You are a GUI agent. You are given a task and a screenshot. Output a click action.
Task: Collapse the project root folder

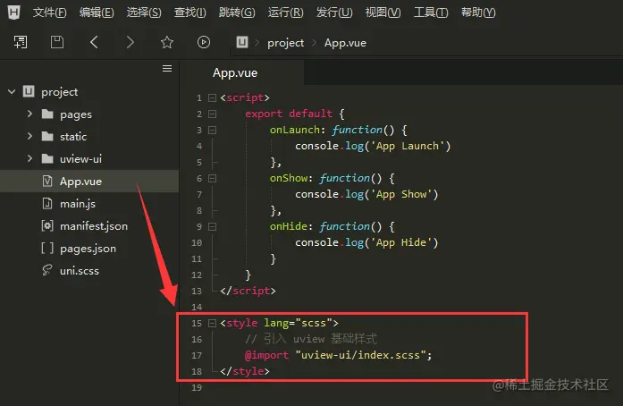[x=12, y=91]
